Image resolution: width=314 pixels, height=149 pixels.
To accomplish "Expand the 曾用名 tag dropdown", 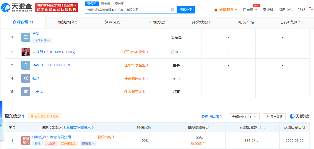I will click(88, 144).
